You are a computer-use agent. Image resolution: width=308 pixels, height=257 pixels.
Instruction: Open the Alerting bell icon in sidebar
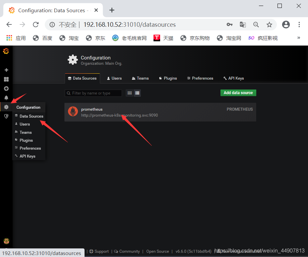point(6,98)
